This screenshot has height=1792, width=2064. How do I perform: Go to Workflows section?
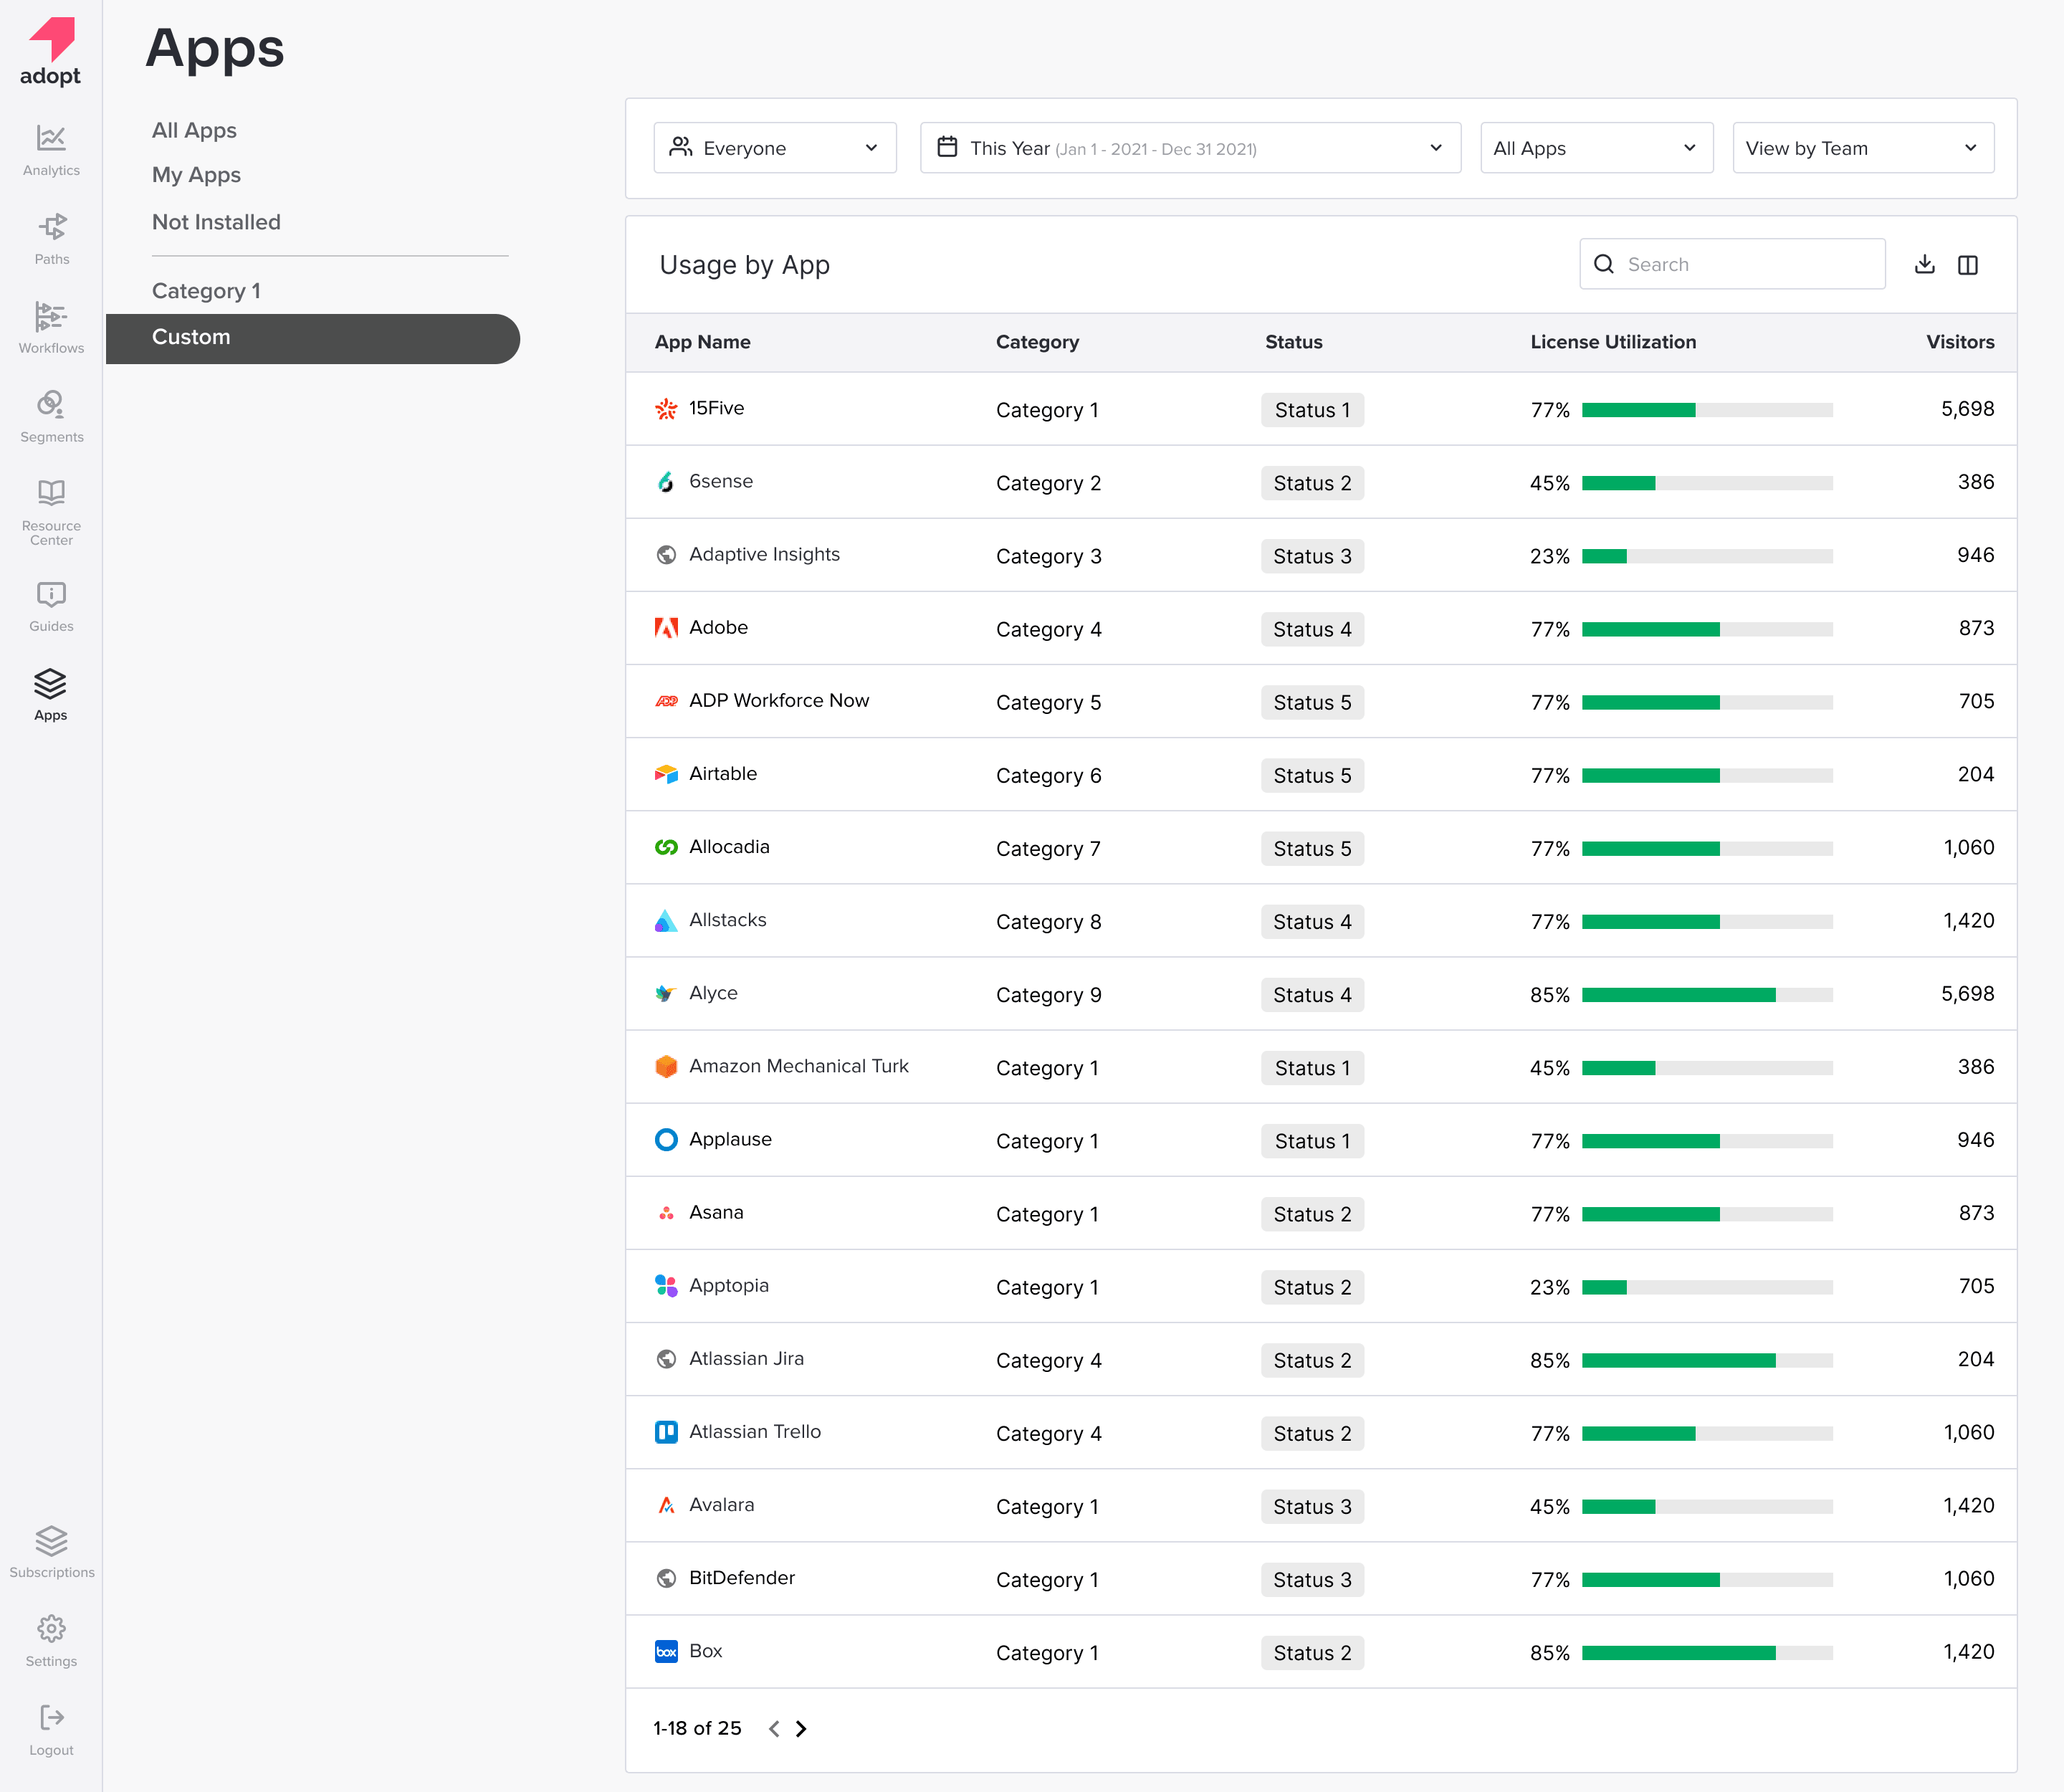point(51,328)
